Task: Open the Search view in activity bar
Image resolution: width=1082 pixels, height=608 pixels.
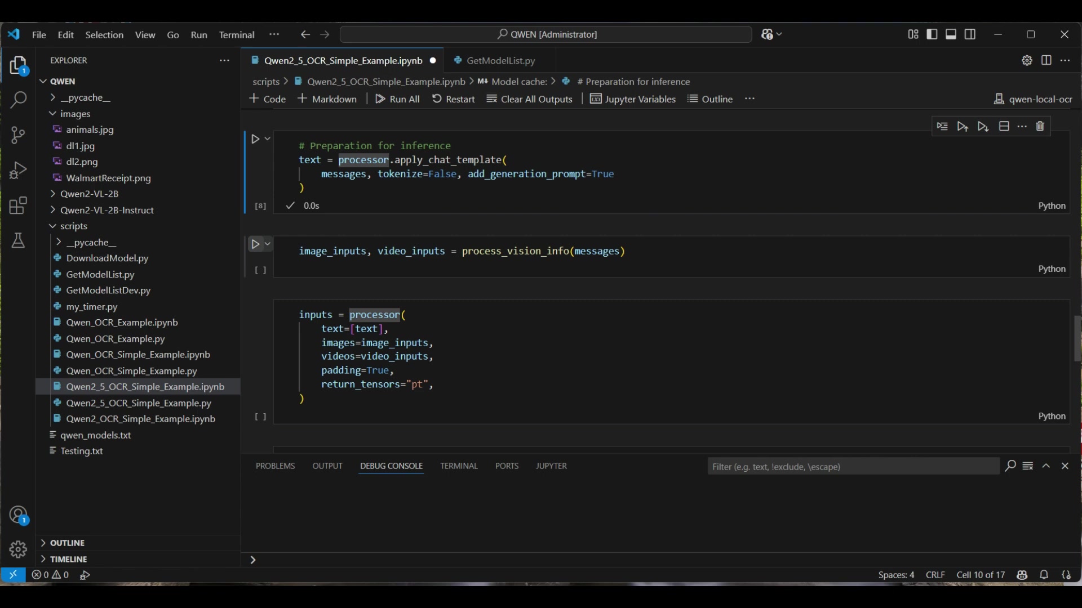Action: (18, 100)
